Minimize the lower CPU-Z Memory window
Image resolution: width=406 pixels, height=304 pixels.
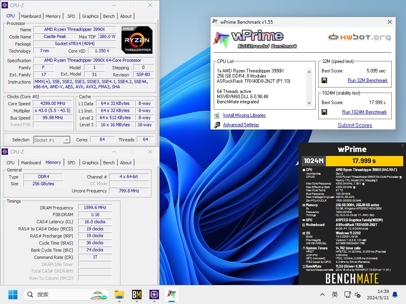[x=114, y=152]
